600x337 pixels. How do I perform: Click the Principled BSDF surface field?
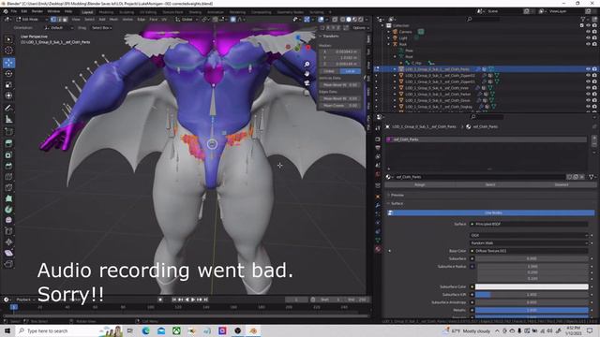pyautogui.click(x=529, y=225)
